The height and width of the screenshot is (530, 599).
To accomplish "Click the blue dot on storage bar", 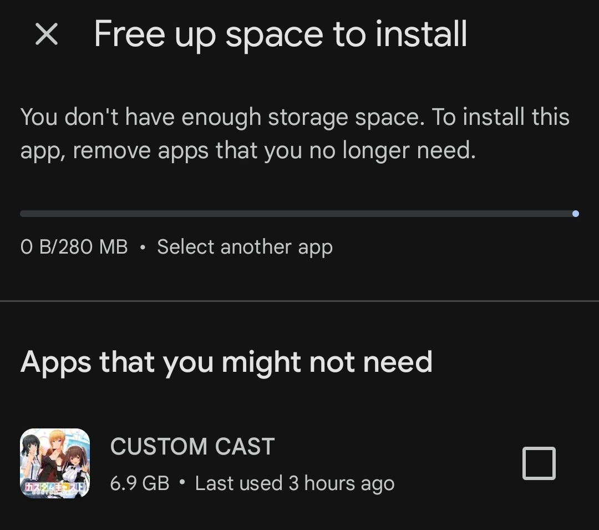I will coord(576,214).
